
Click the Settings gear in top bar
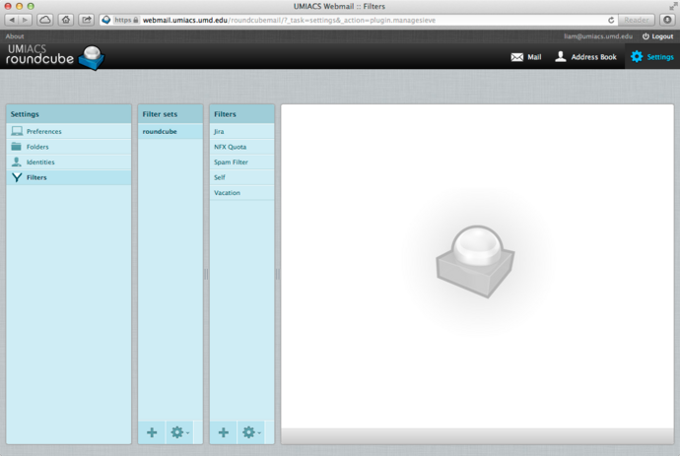click(651, 57)
